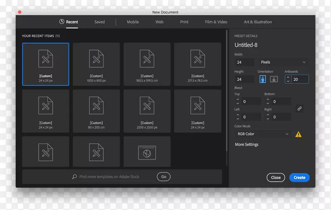Click the Adobe Stock template search field
This screenshot has width=331, height=210.
[x=109, y=176]
